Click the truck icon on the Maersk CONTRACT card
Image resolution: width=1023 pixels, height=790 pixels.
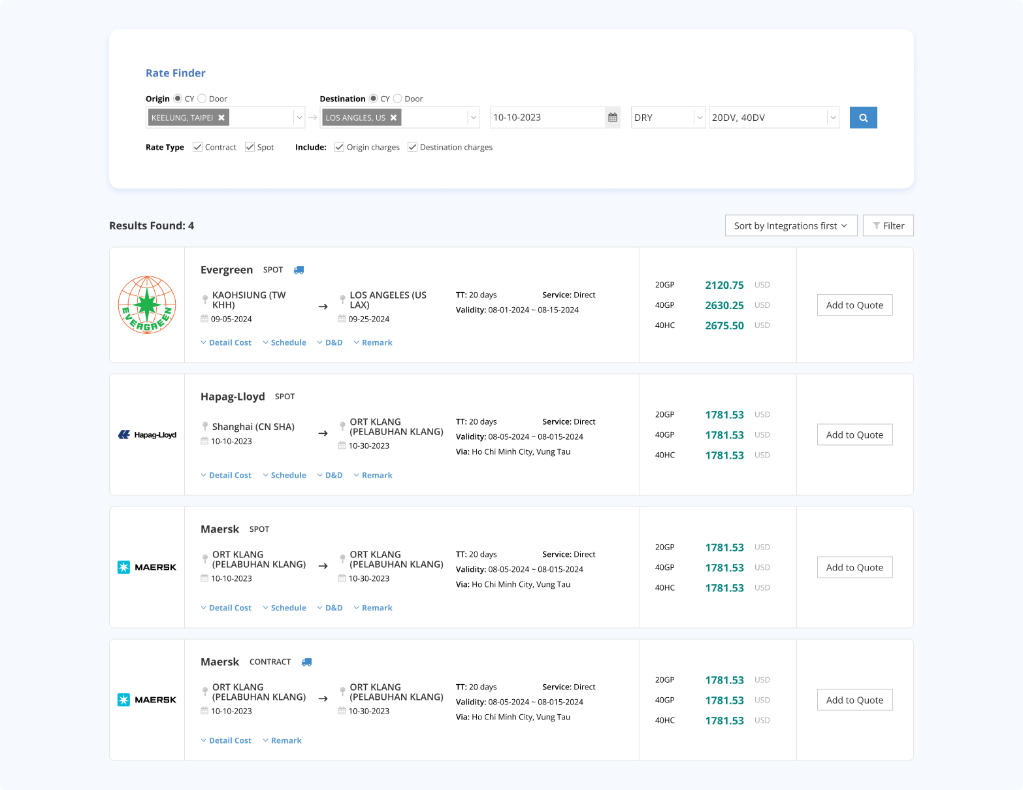click(307, 662)
